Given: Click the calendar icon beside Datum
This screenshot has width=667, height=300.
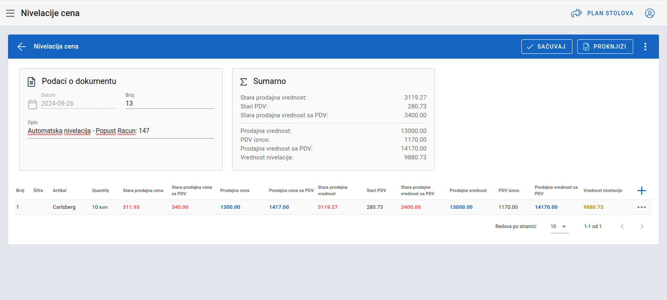Looking at the screenshot, I should (x=33, y=104).
